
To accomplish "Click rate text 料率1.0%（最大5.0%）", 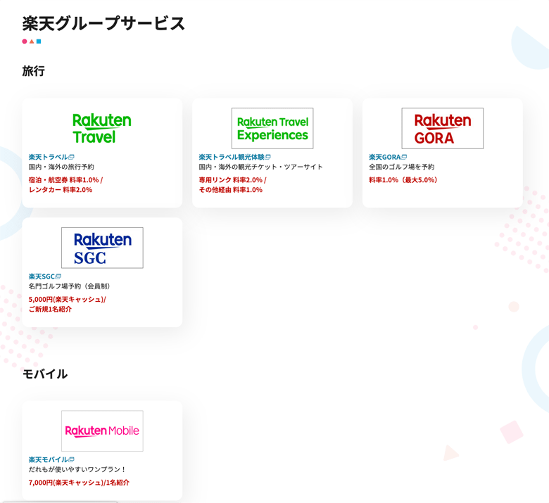I will (x=405, y=180).
